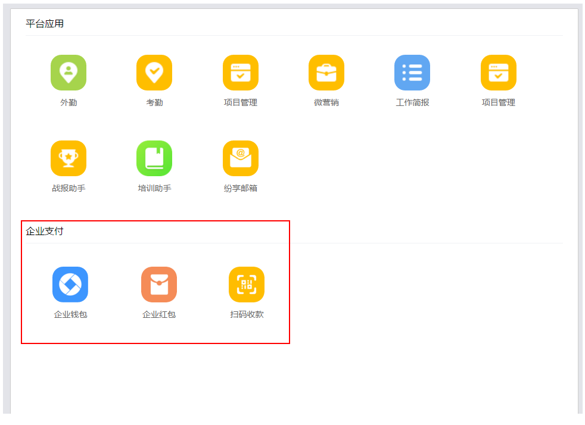Click the 平台应用 section heading
Image resolution: width=585 pixels, height=425 pixels.
coord(45,24)
